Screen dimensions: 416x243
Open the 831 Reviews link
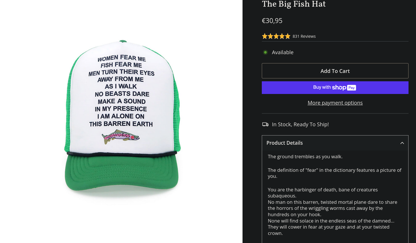(304, 36)
